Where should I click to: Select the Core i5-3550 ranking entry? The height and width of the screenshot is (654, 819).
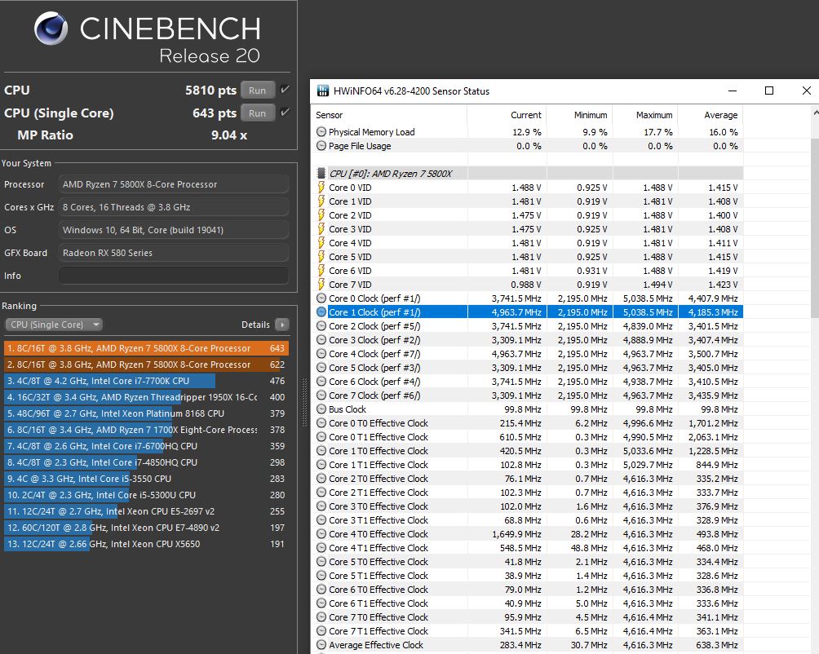click(x=146, y=479)
